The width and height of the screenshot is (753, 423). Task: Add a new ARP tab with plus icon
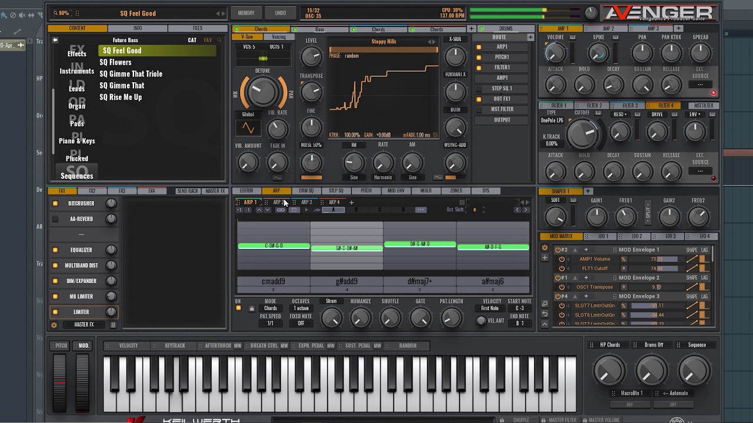(x=351, y=202)
